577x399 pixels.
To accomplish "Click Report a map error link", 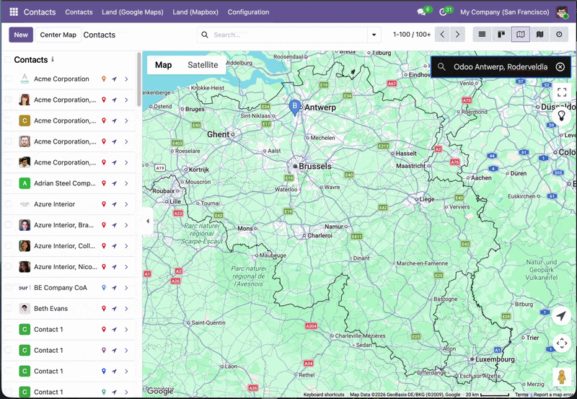I will [553, 395].
